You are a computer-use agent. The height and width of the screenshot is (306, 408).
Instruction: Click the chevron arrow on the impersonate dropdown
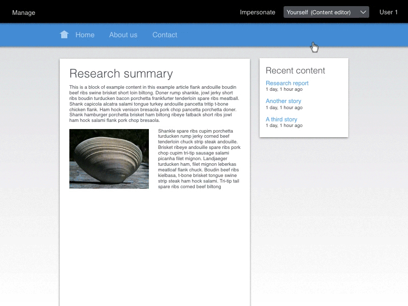(363, 12)
